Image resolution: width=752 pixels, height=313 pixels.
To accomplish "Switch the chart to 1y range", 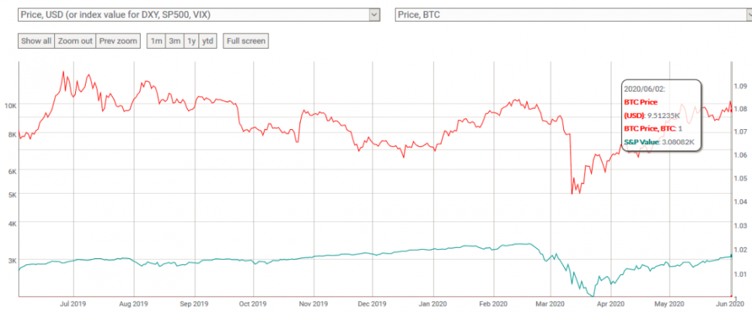I will coord(191,41).
